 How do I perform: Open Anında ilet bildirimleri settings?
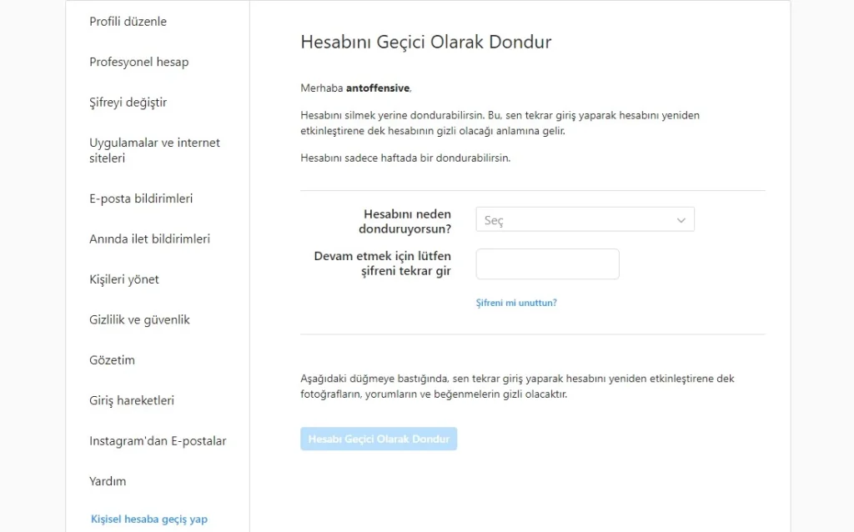(149, 238)
